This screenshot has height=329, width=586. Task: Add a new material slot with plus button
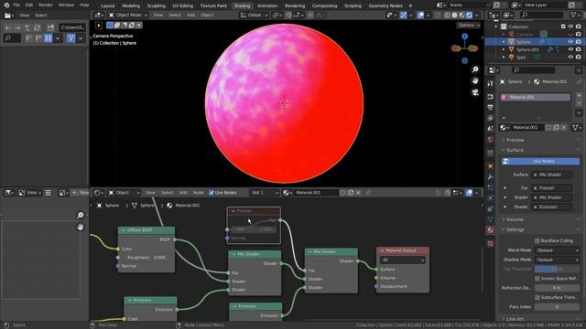[x=579, y=96]
